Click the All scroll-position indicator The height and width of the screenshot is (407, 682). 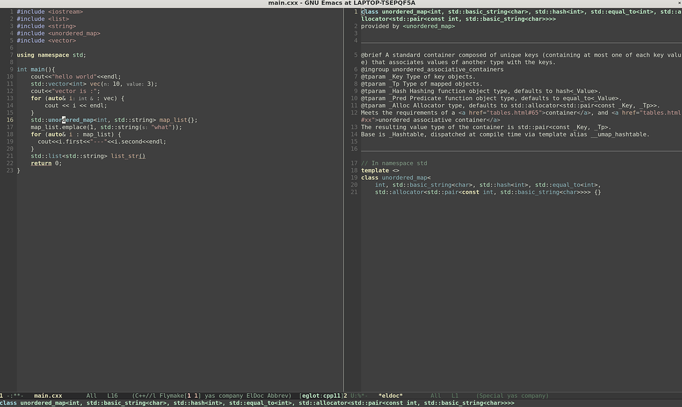click(90, 396)
